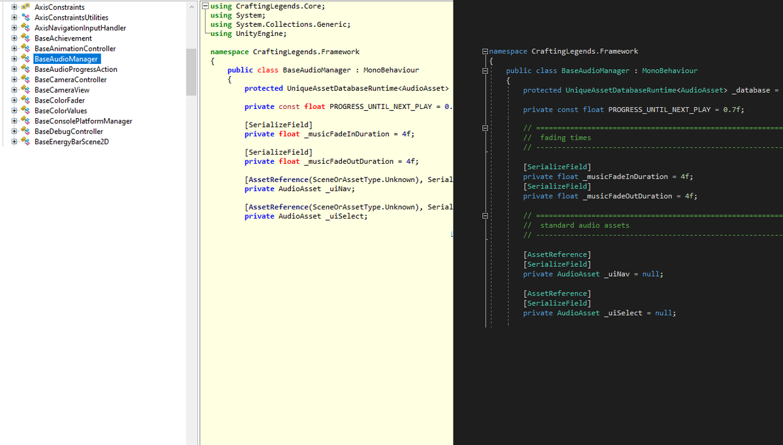Viewport: 783px width, 445px height.
Task: Expand the BaseCameraView tree node
Action: [14, 90]
